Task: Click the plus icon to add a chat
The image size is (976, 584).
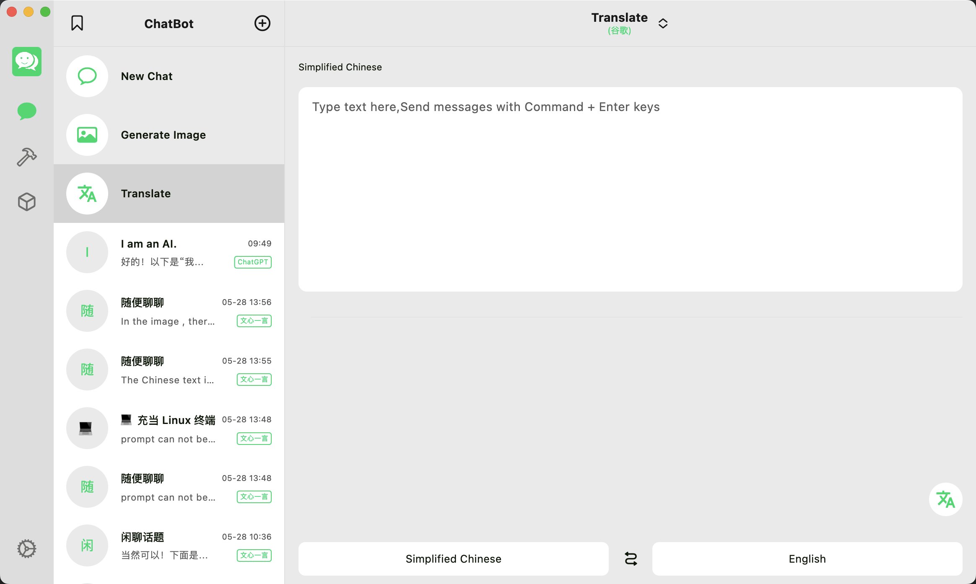Action: coord(262,23)
